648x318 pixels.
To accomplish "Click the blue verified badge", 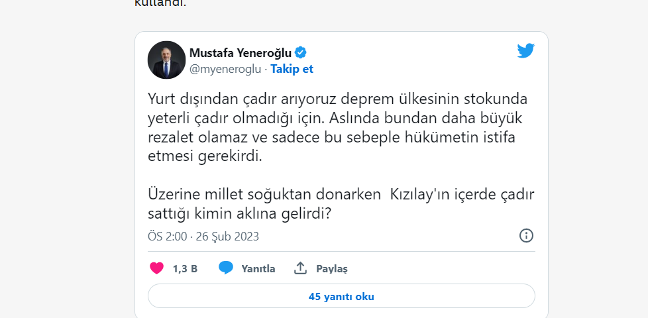I will point(300,53).
